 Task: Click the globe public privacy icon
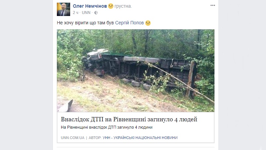pos(96,13)
